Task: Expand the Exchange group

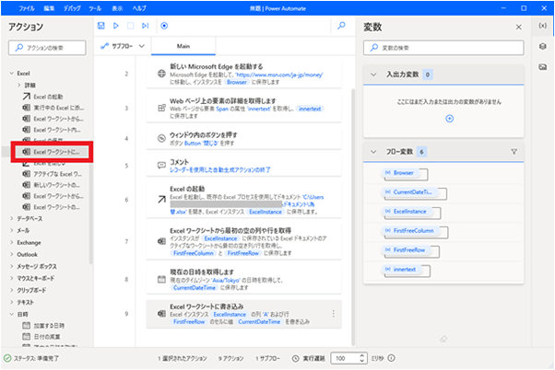Action: point(12,242)
